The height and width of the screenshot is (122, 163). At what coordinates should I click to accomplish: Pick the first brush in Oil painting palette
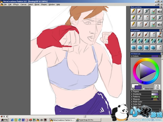point(133,35)
